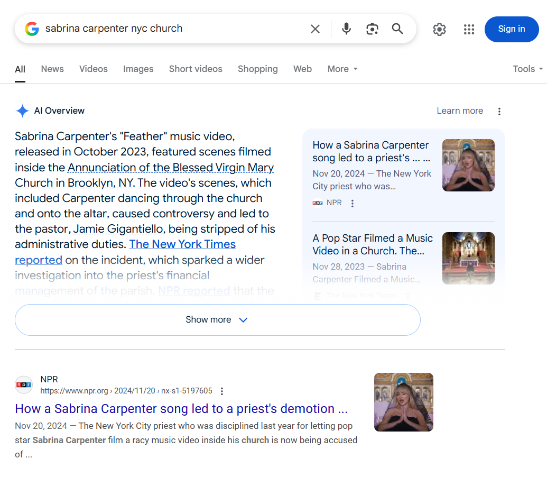Click into the search input field
This screenshot has width=547, height=477.
pyautogui.click(x=174, y=29)
